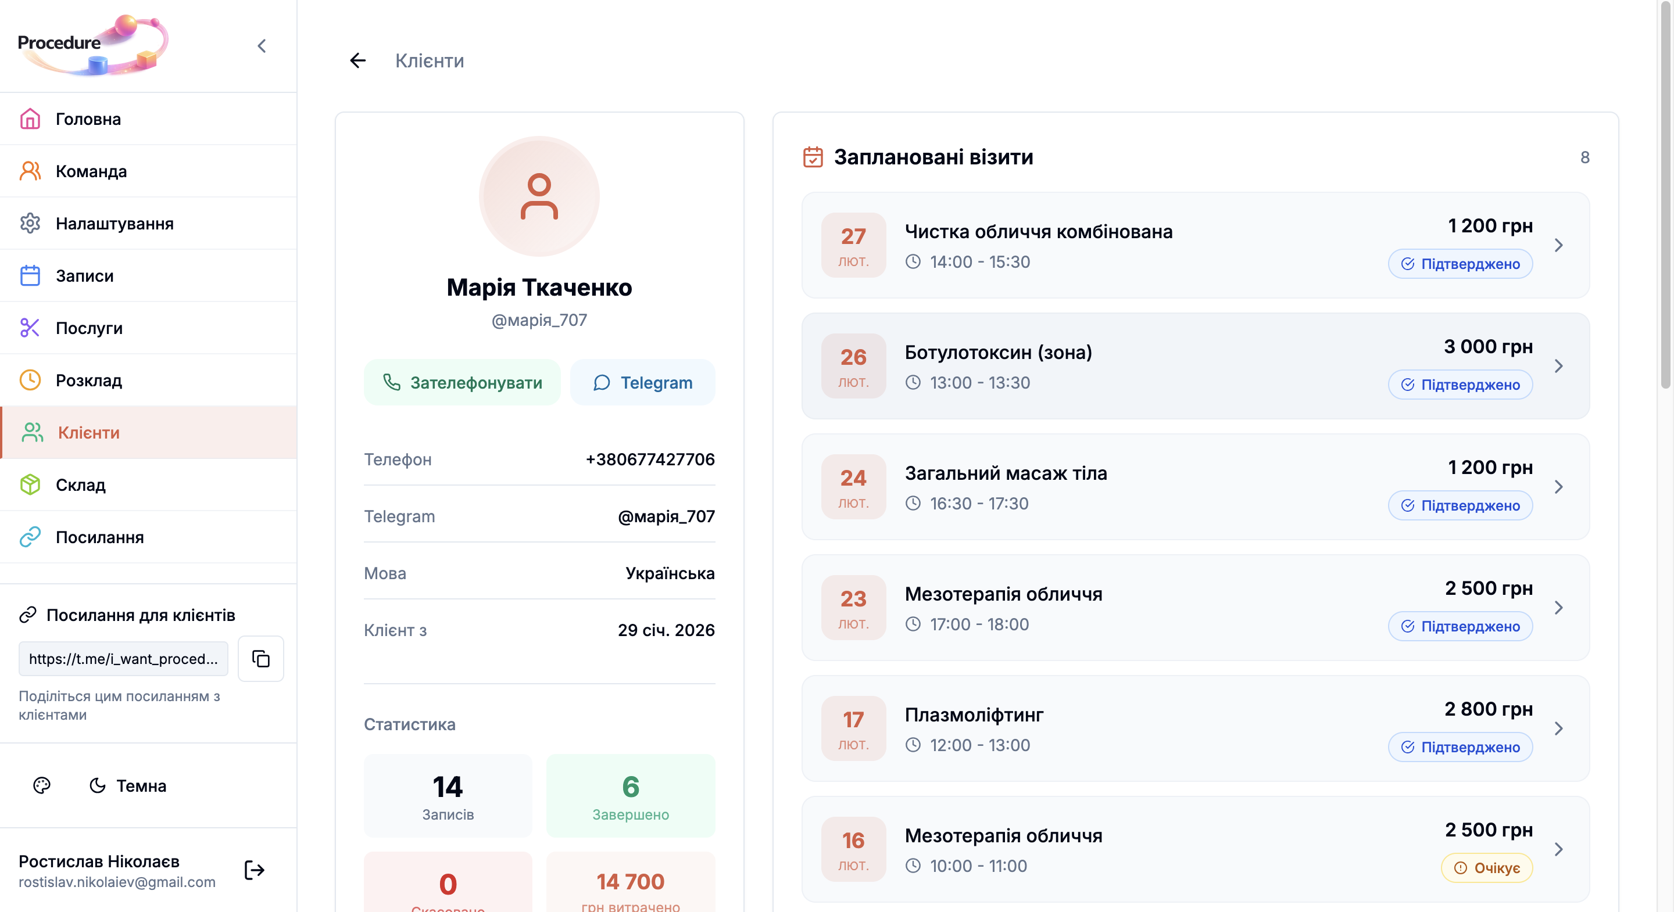Select Клієнти in the sidebar menu
Screen dimensions: 1674x912
click(88, 432)
